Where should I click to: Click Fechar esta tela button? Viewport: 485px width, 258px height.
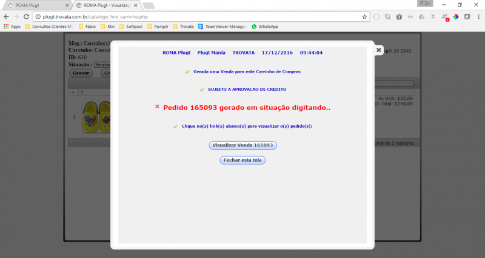coord(242,160)
